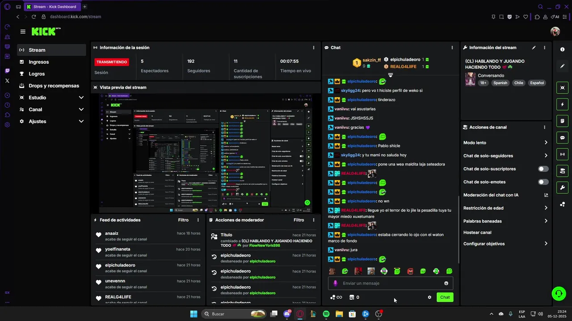Open three-dot menu of Información de la sesión
This screenshot has width=572, height=321.
[x=314, y=48]
